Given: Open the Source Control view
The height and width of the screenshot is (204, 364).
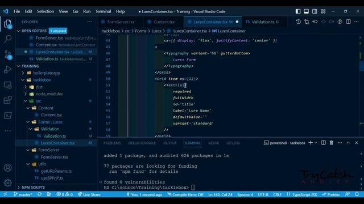Looking at the screenshot, I should (7, 54).
